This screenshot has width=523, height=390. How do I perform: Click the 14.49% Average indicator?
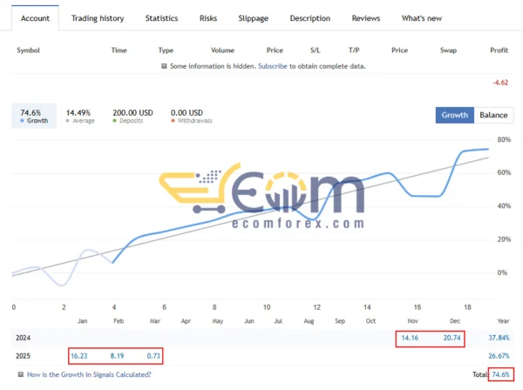pos(80,116)
